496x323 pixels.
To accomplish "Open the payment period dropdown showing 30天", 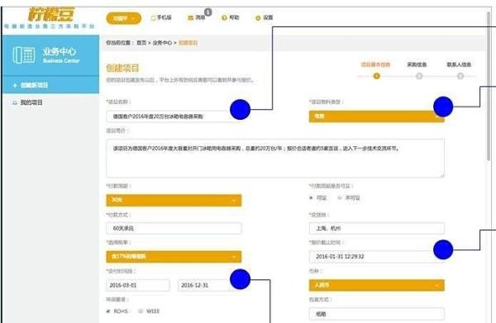I will pos(174,201).
